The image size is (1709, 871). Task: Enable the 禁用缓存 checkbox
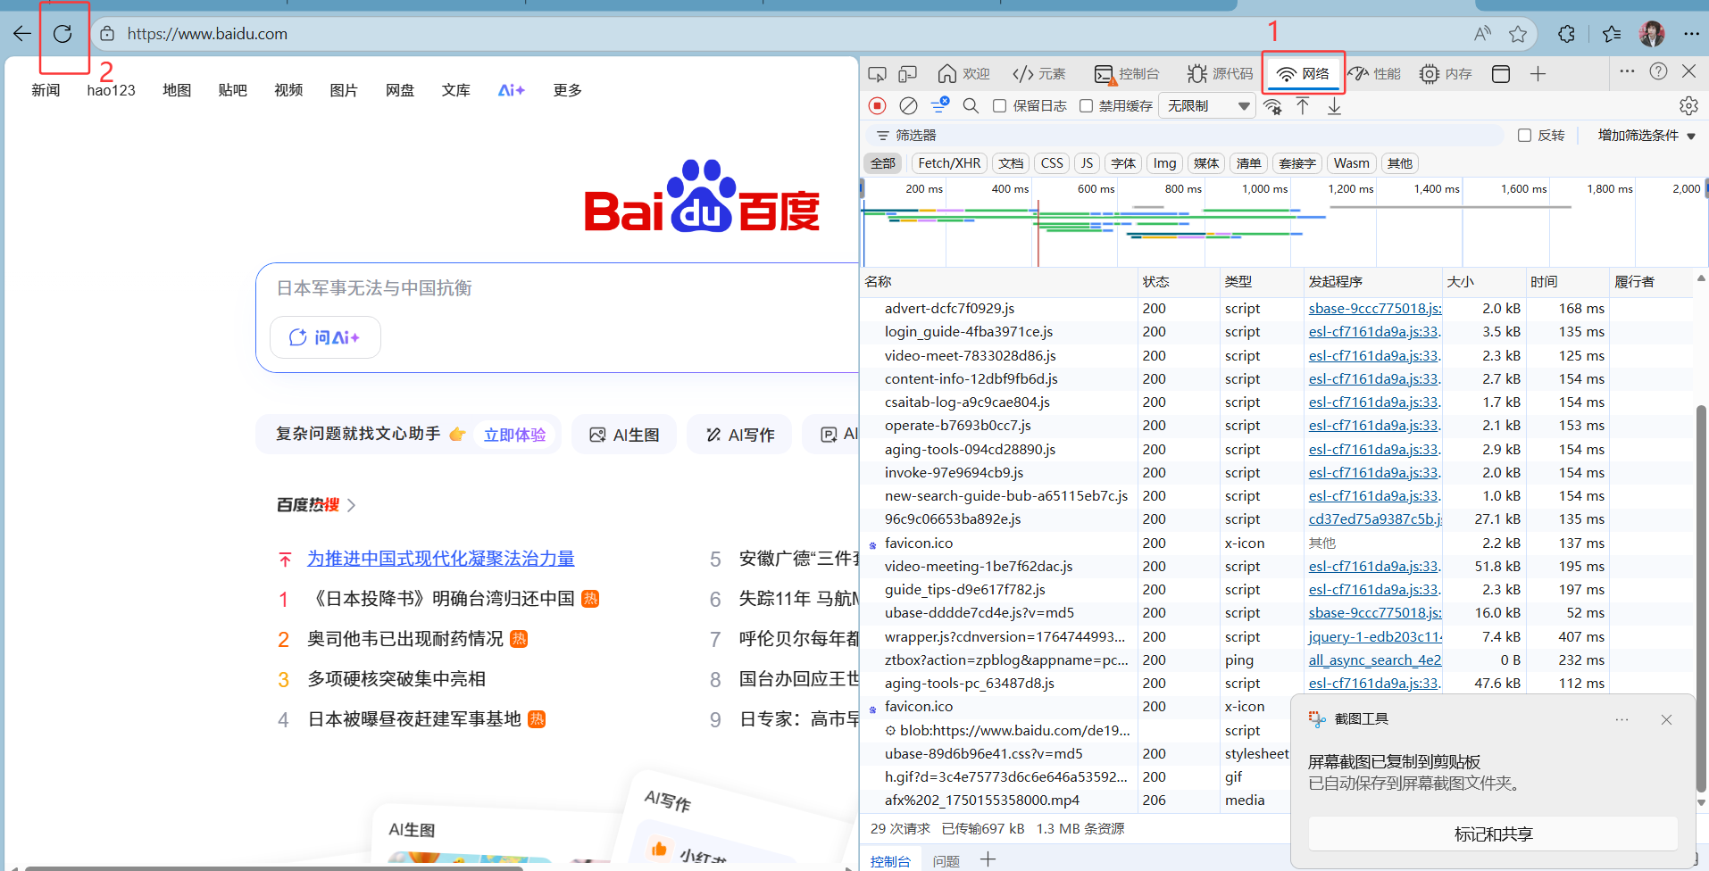point(1086,106)
